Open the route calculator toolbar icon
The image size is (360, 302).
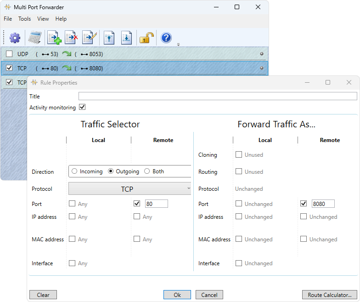35,38
